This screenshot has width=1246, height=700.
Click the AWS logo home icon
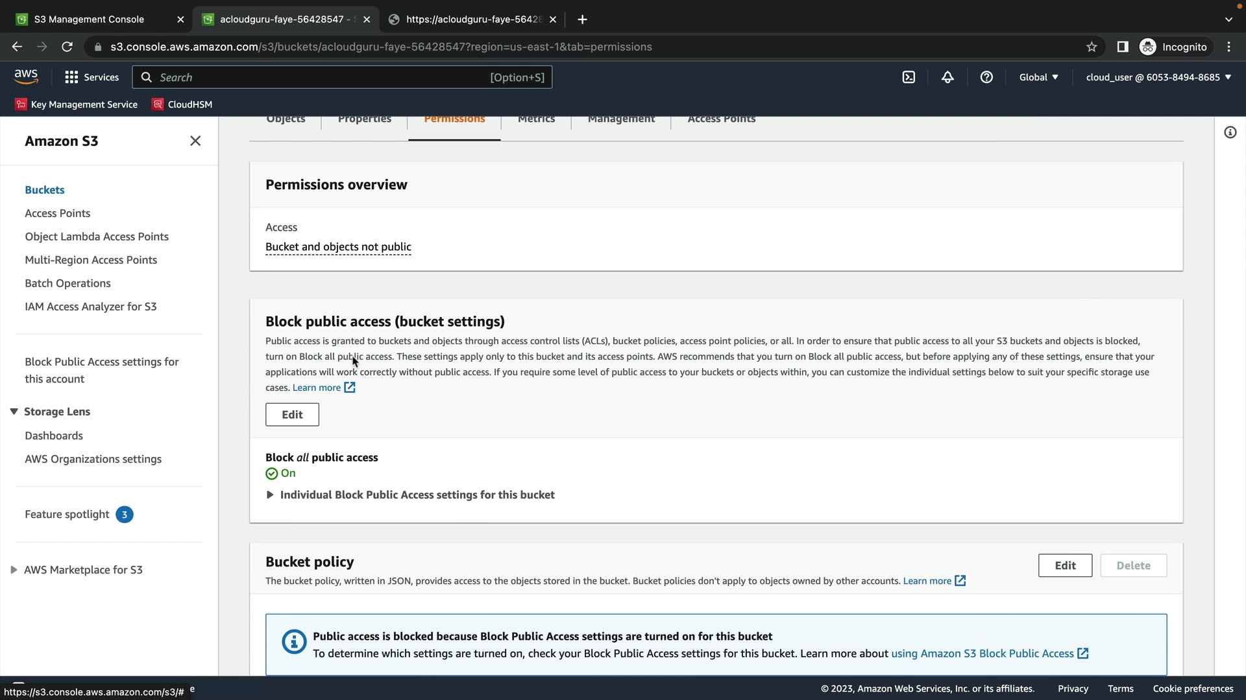26,76
